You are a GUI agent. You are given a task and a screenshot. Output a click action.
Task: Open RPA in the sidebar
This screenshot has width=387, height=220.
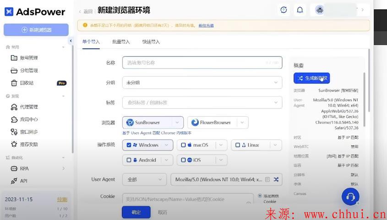[20, 168]
